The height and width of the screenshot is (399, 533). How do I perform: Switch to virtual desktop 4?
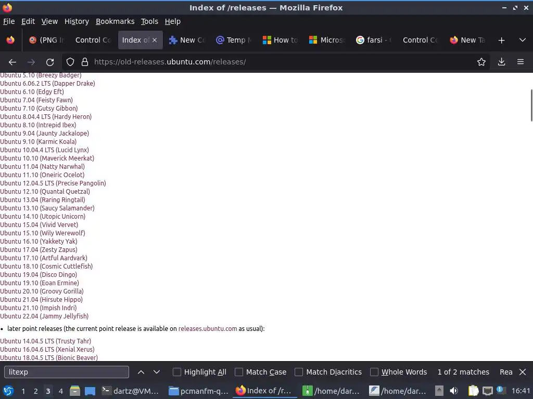60,391
